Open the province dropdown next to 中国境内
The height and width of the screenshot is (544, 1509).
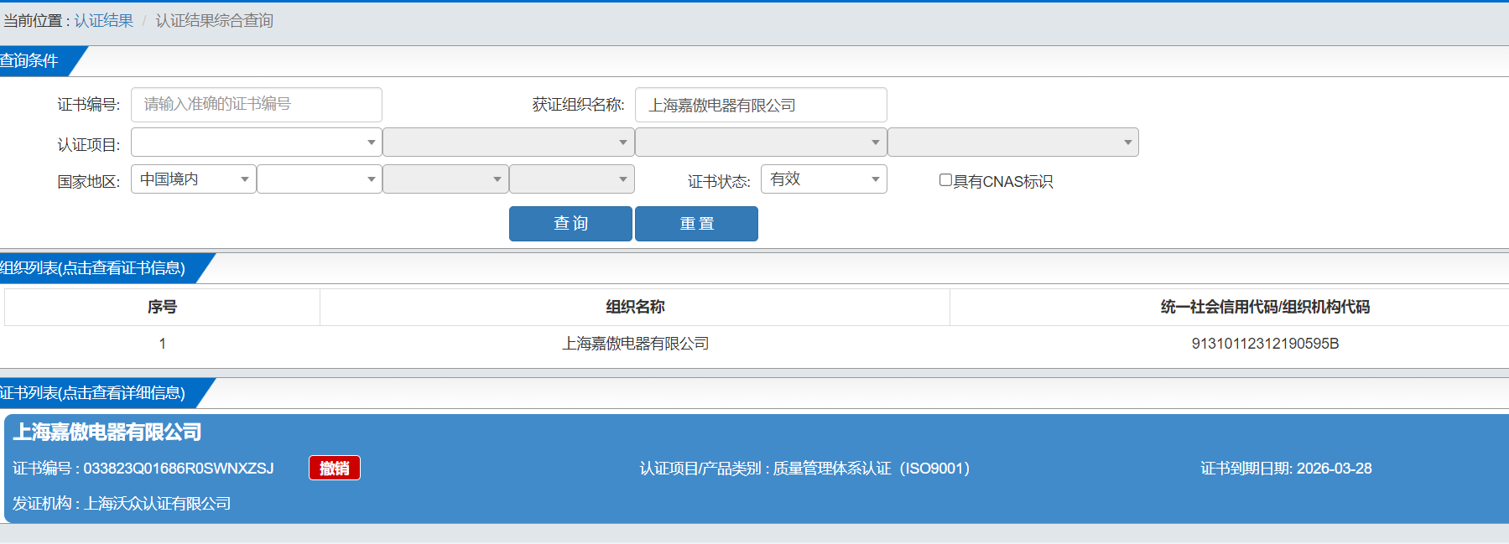tap(320, 179)
